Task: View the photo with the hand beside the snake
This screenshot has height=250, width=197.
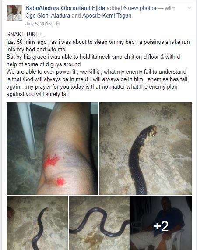Action: tap(37, 223)
